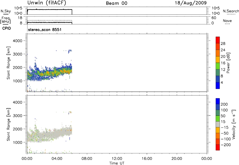
Task: Click the "-50" velocity color bar value
Action: [225, 133]
